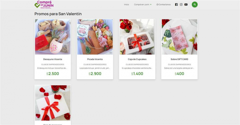Click Club de Emprendedores under Desayuno Vicenta

(x=53, y=64)
